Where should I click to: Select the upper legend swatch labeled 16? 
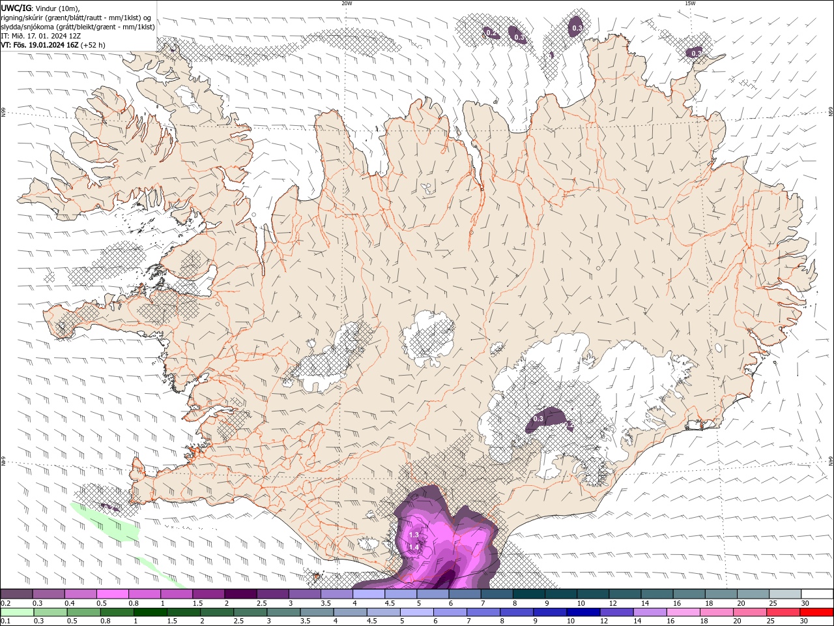click(689, 594)
